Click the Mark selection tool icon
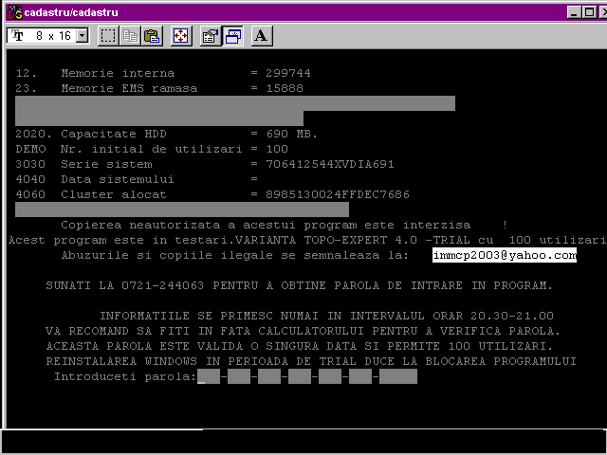This screenshot has height=455, width=607. click(109, 36)
